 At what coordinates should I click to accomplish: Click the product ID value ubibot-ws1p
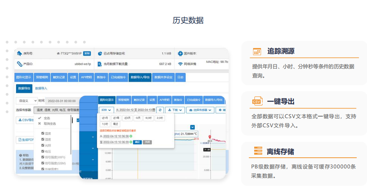pos(83,64)
